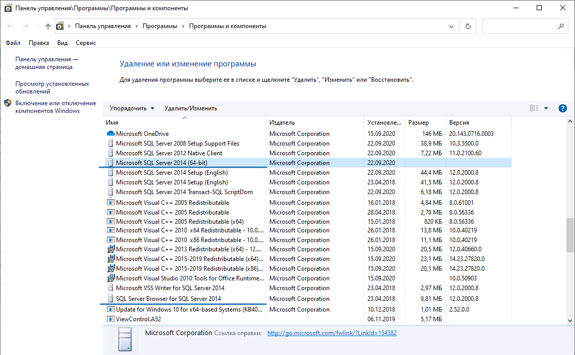Expand the view options dropdown arrow
Viewport: 575px width, 355px height.
click(x=546, y=108)
